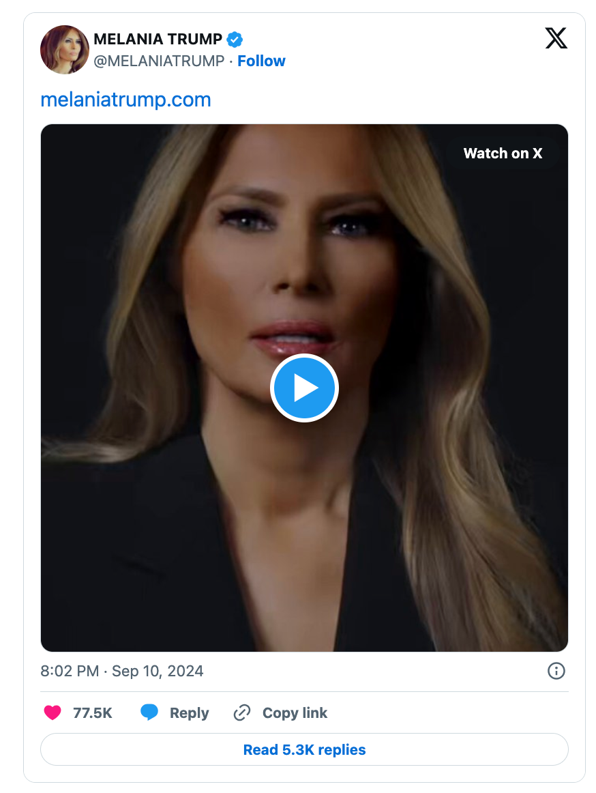The height and width of the screenshot is (793, 596).
Task: Follow the @MELANIATRUMP account
Action: pos(261,61)
